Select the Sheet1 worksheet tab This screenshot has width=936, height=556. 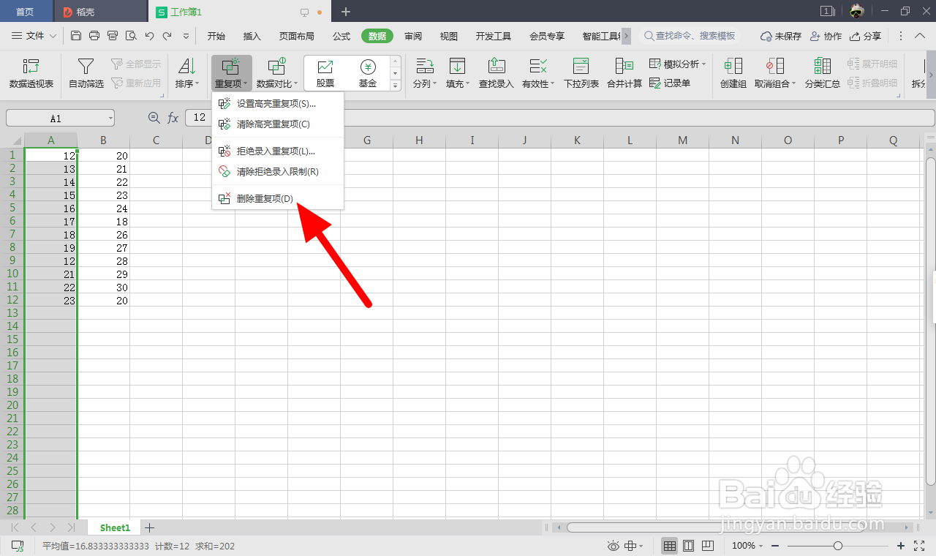tap(115, 527)
